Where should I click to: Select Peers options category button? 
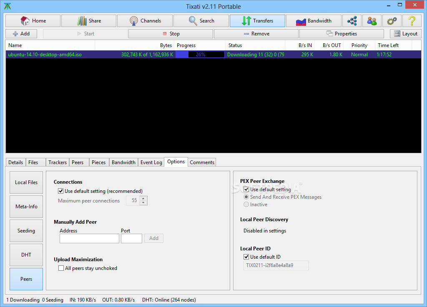pyautogui.click(x=26, y=279)
